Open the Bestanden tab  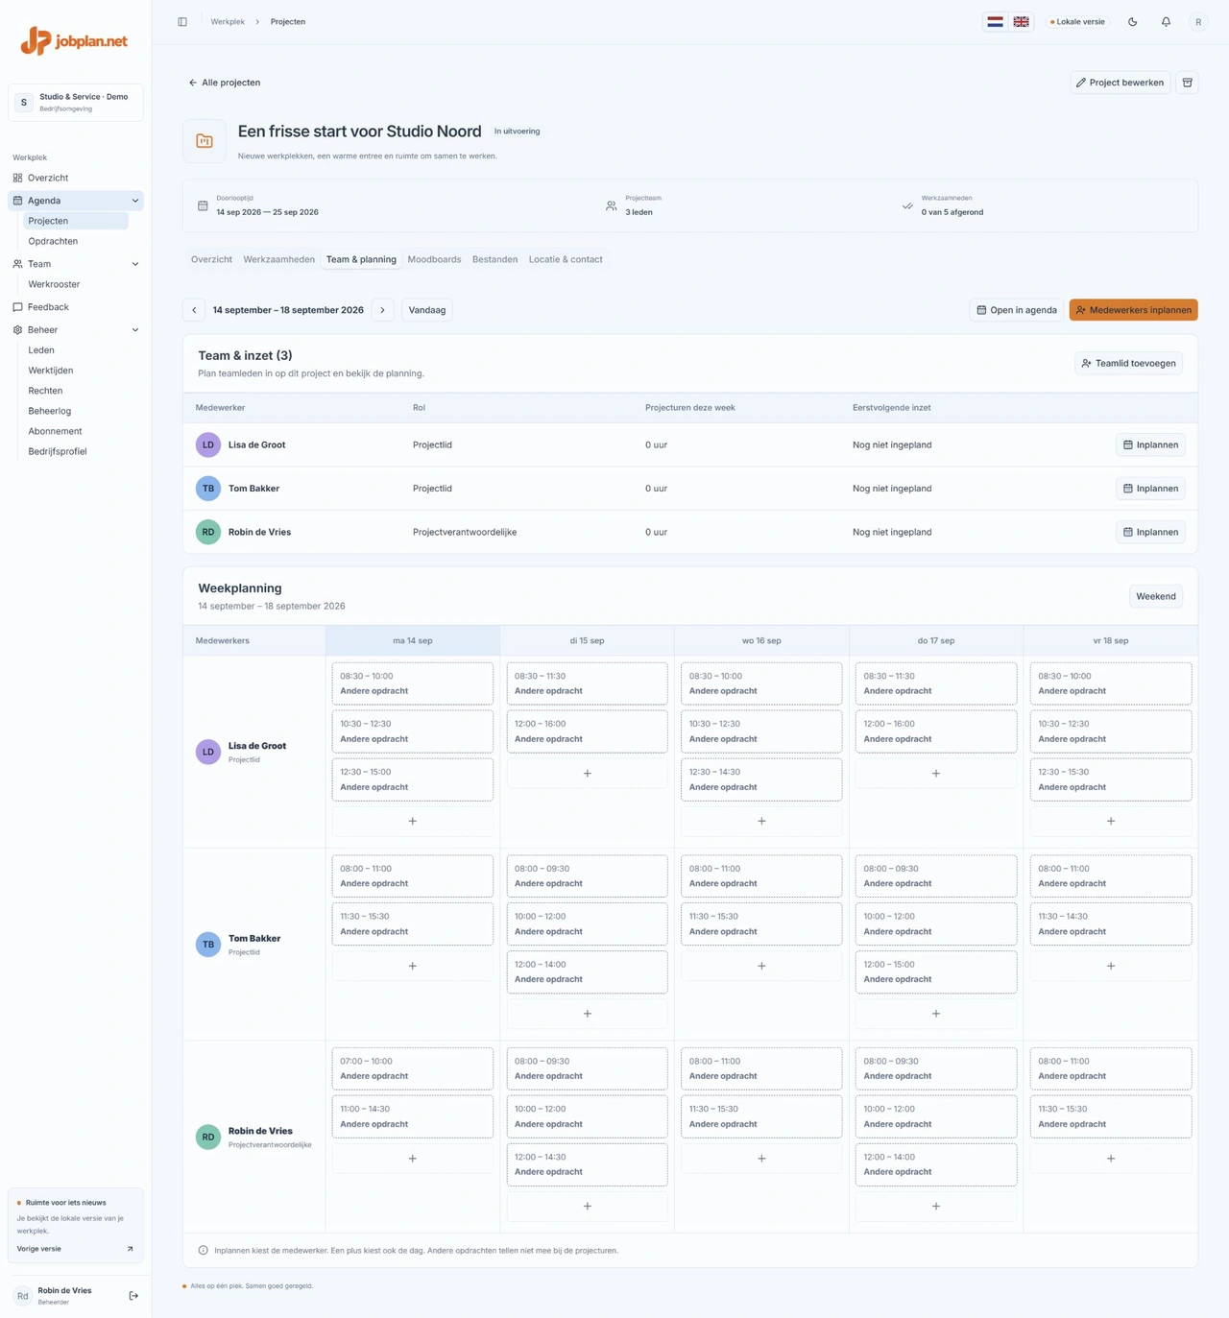click(494, 259)
